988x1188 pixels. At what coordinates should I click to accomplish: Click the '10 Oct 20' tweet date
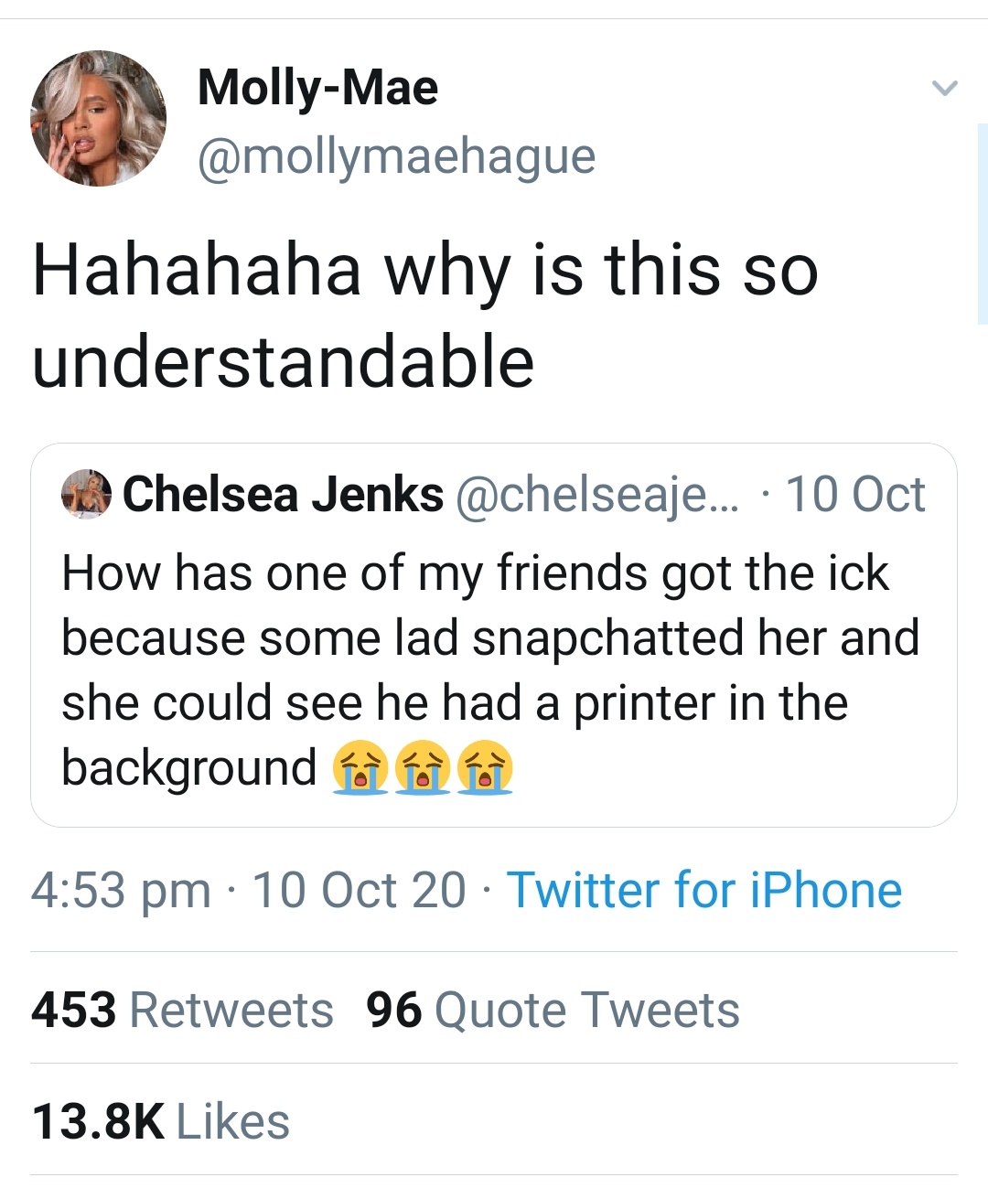(359, 890)
